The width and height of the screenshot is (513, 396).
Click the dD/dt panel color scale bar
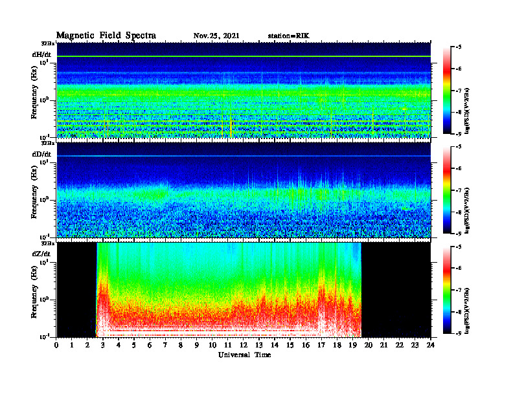click(x=447, y=190)
